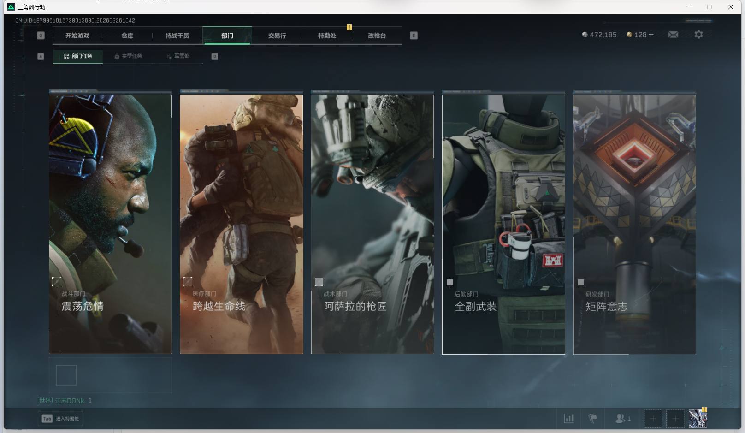Open the player avatar with level 60
Screen dimensions: 745x433
click(698, 419)
